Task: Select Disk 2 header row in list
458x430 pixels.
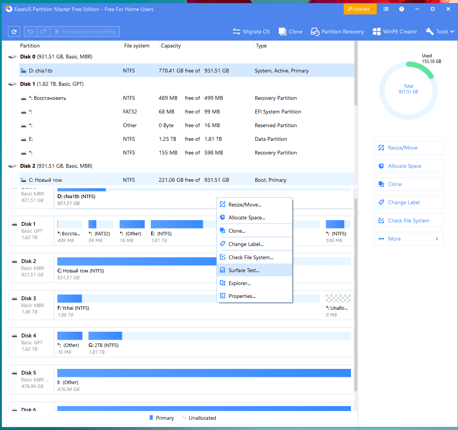Action: (x=181, y=166)
